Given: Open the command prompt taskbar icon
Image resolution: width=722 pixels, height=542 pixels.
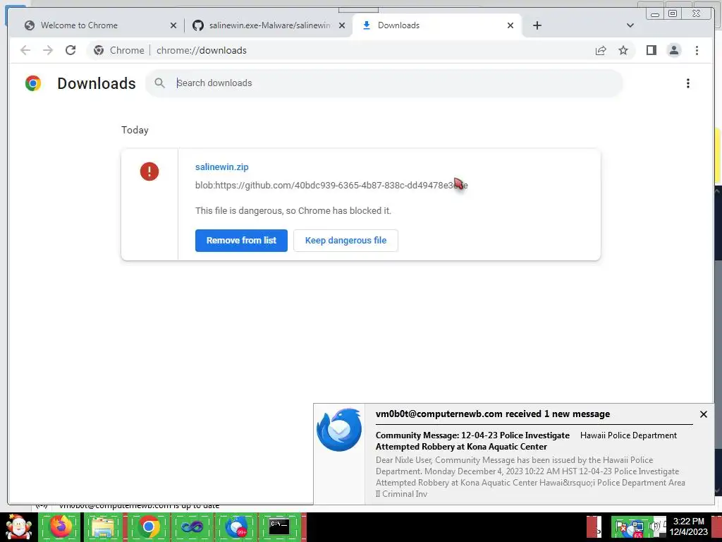Looking at the screenshot, I should point(279,527).
